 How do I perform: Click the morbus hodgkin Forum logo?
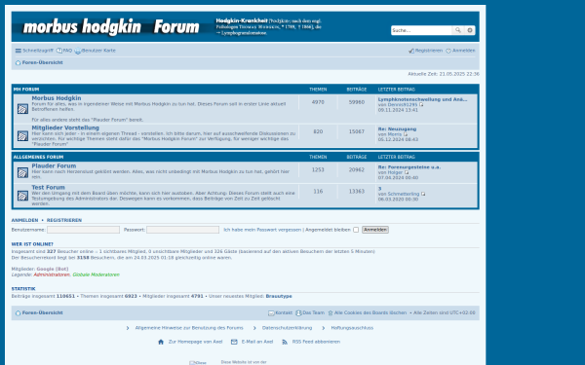pos(111,27)
